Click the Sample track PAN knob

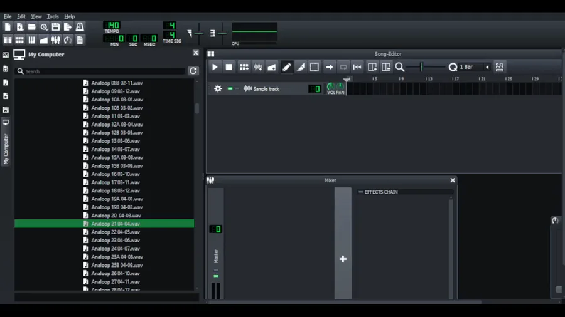(x=340, y=86)
